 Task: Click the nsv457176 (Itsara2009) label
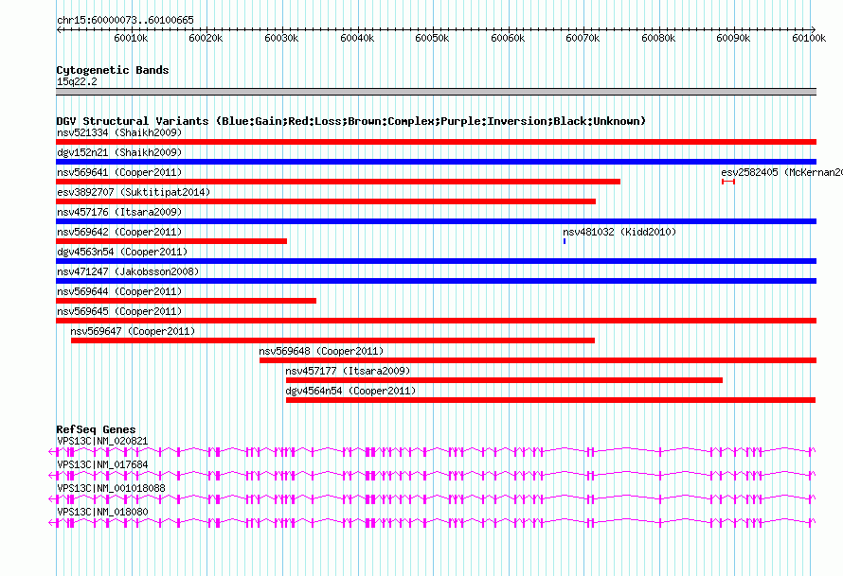click(119, 212)
